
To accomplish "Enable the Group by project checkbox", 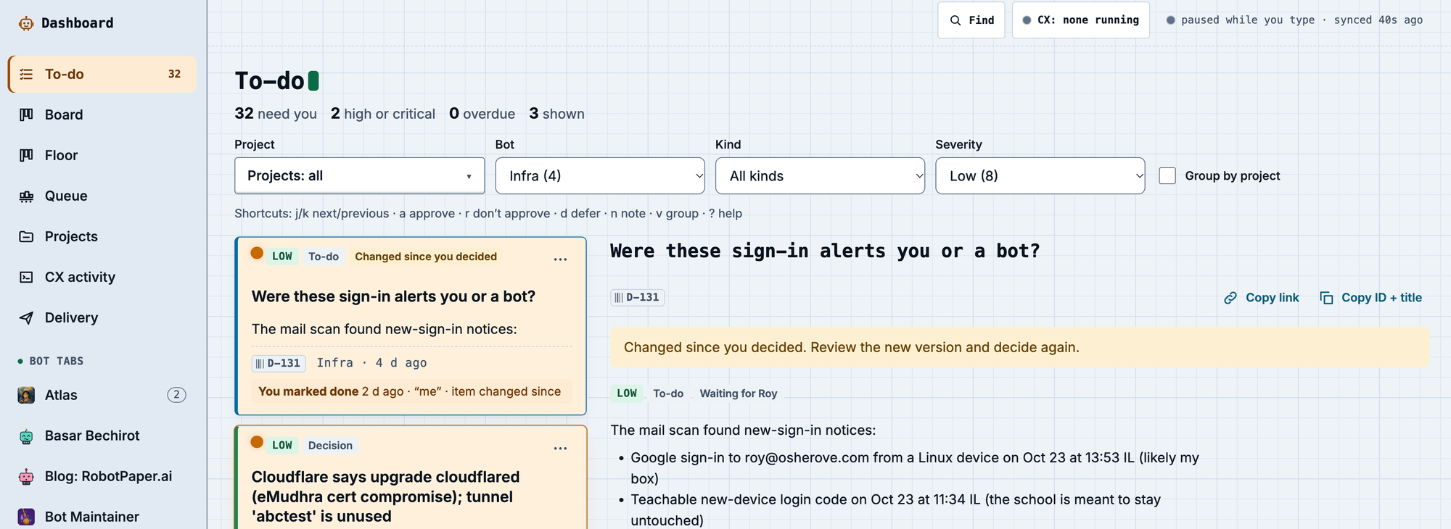I will click(x=1167, y=176).
